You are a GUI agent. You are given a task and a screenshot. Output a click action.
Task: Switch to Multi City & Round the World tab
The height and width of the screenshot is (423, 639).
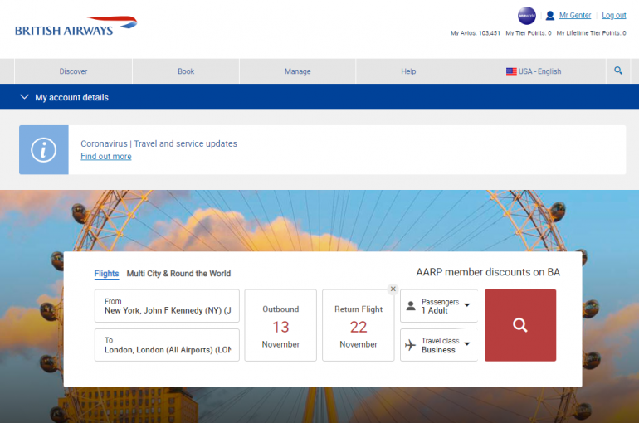click(x=178, y=273)
